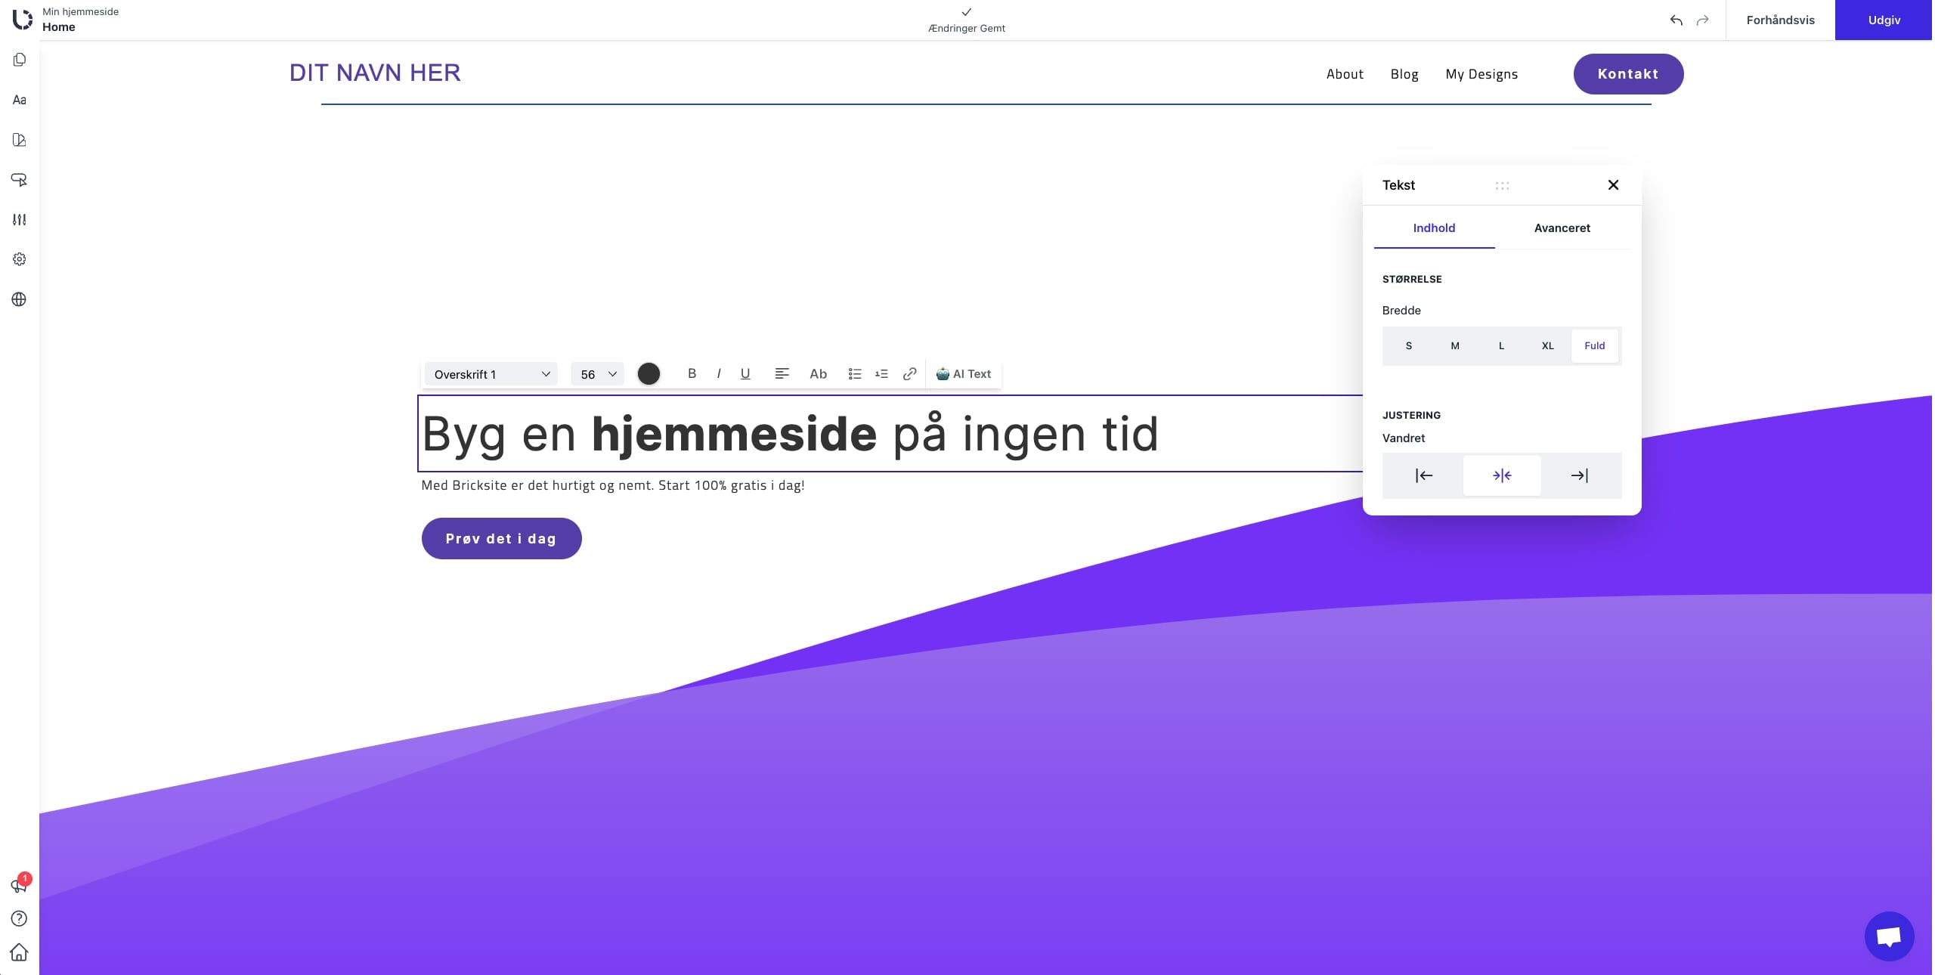Click the Prøv det i dag button

point(501,538)
